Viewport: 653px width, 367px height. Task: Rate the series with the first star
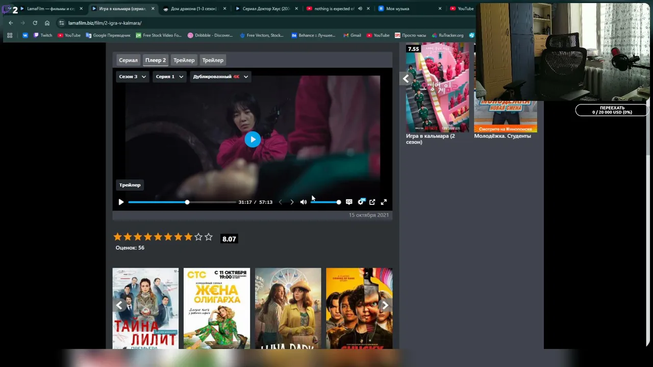coord(118,237)
